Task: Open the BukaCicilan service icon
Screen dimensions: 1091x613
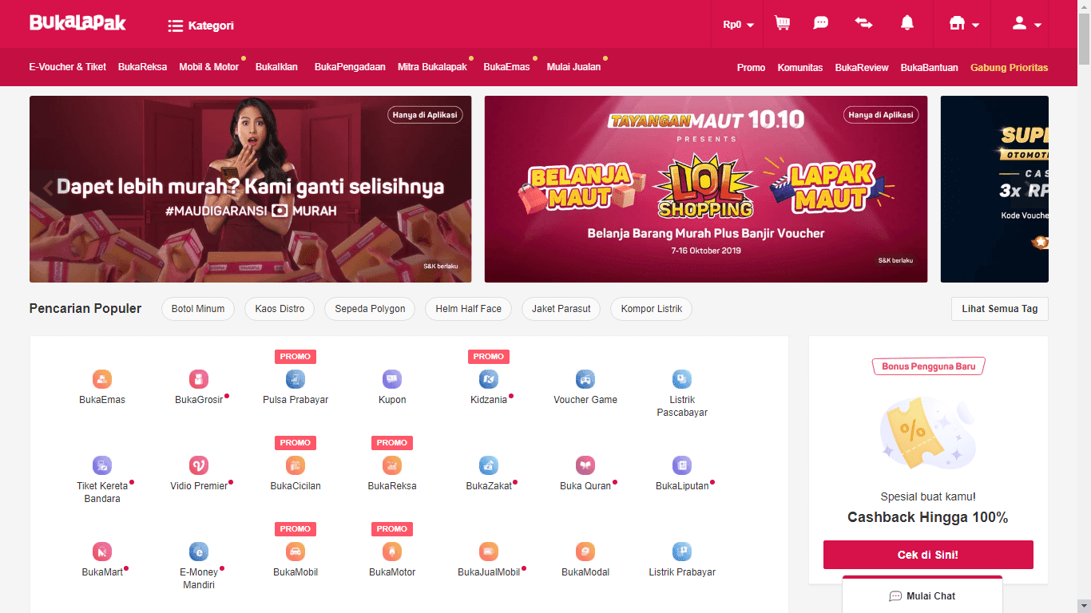Action: 296,465
